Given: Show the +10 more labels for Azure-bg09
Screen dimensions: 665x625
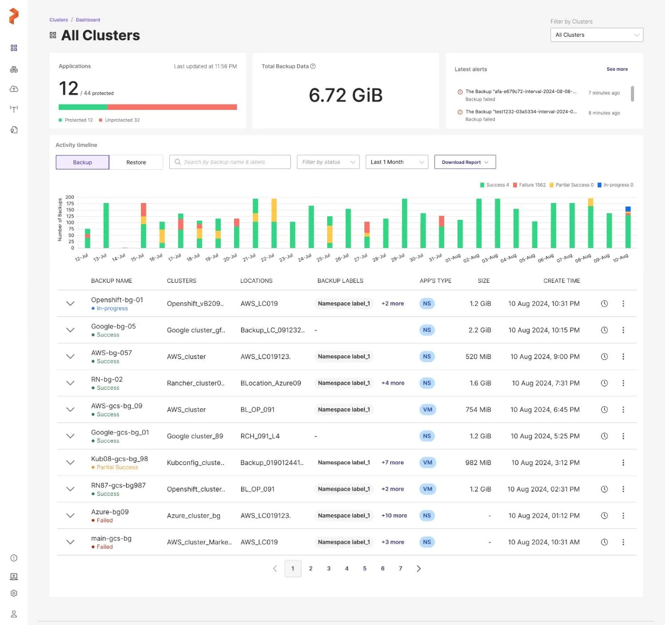Looking at the screenshot, I should [x=394, y=516].
